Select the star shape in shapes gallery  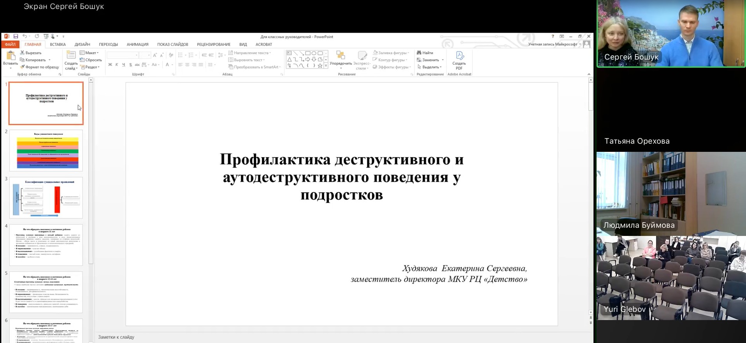(320, 66)
